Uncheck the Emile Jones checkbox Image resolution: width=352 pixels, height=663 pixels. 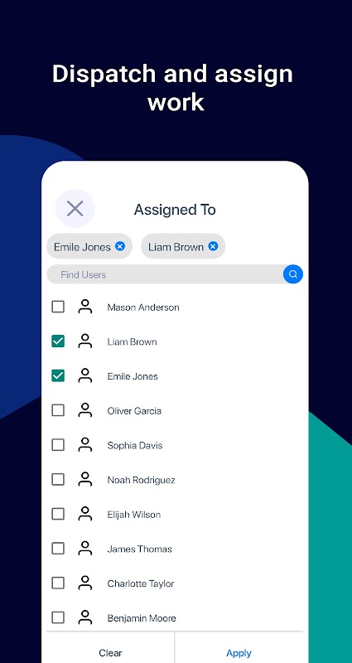click(x=58, y=375)
